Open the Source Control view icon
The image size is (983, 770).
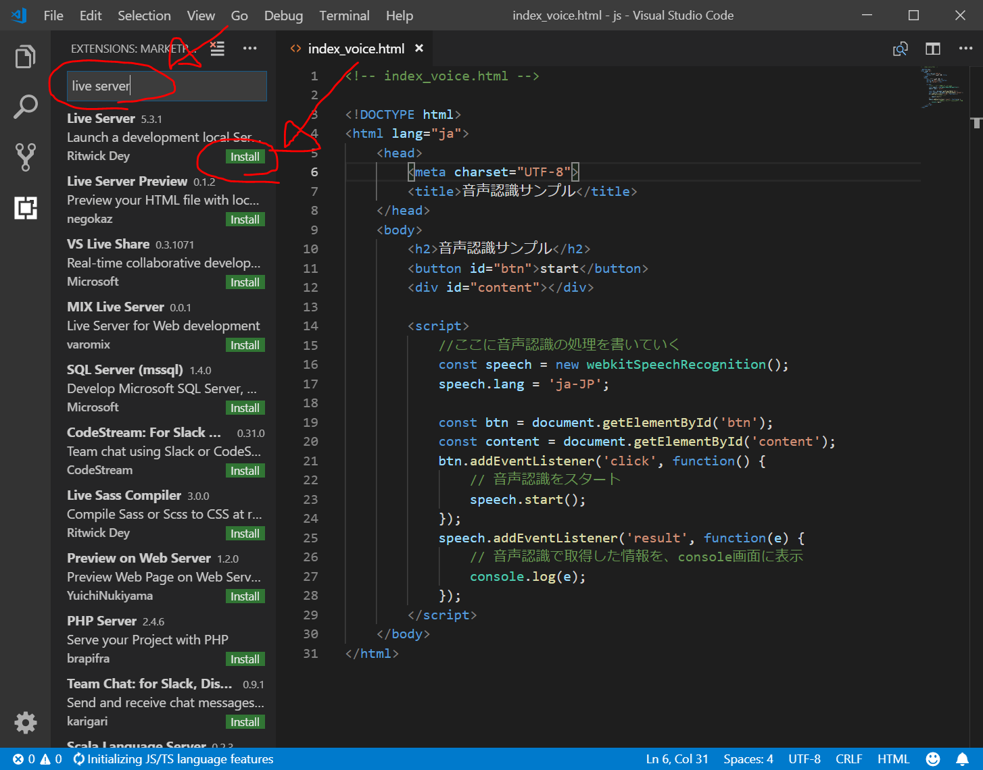click(25, 157)
